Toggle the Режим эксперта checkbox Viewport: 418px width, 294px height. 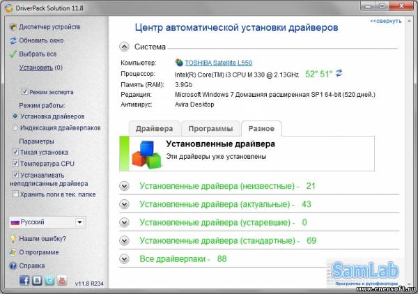point(24,92)
